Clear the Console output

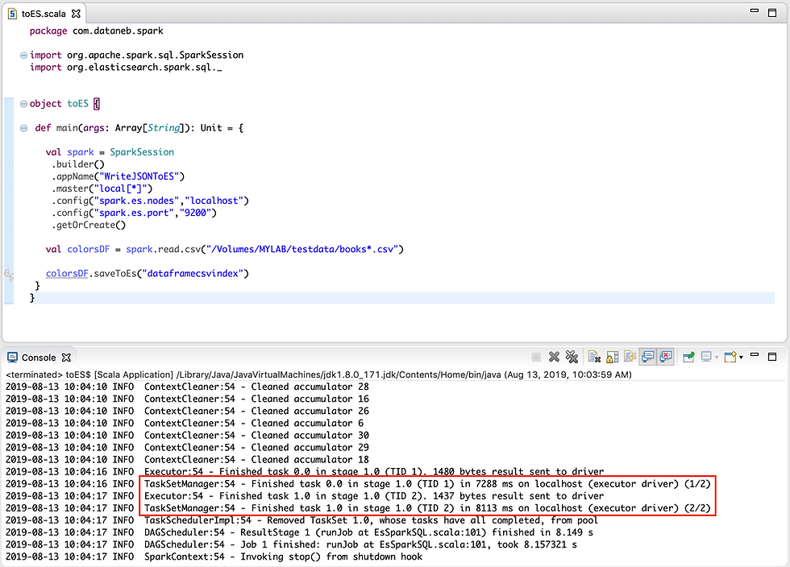(x=595, y=357)
